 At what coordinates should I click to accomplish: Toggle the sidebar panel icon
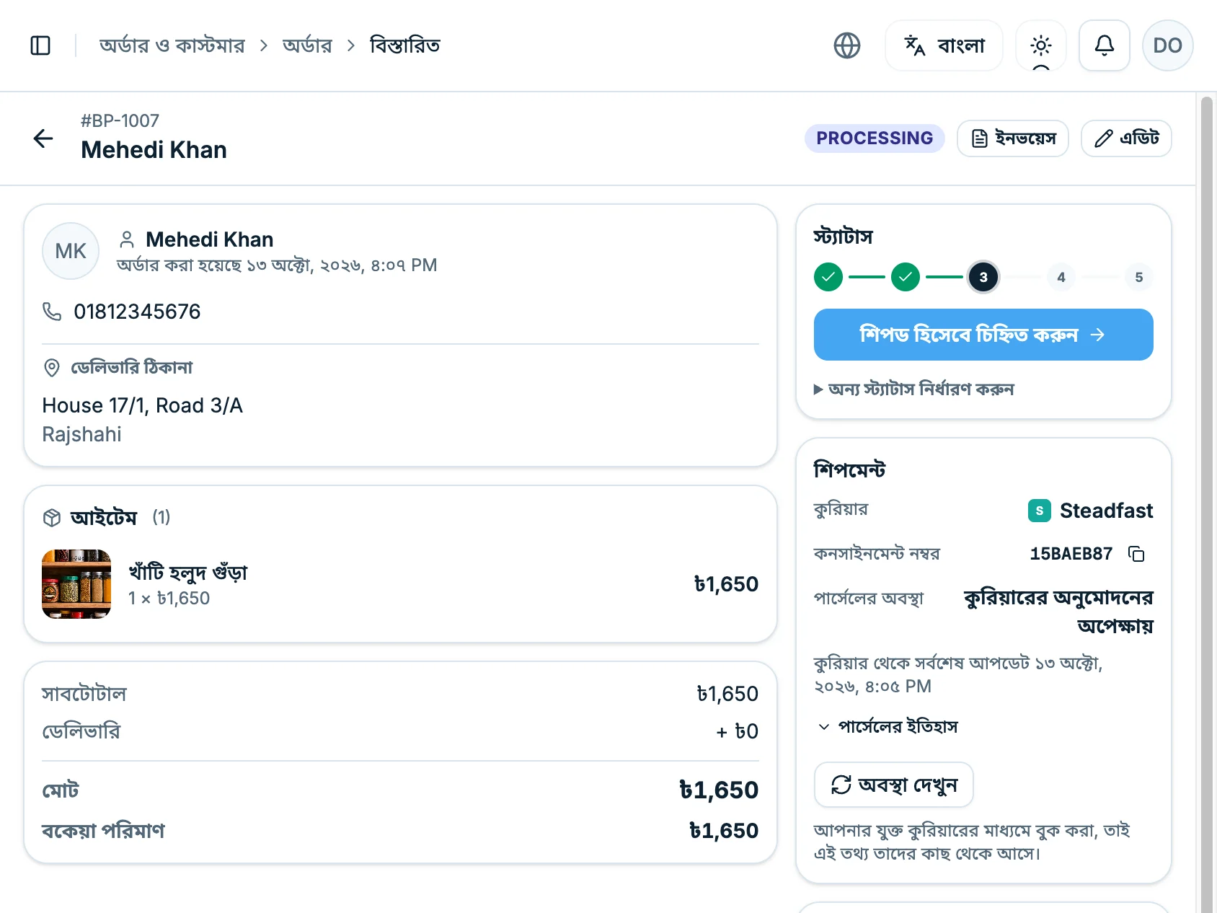(40, 45)
